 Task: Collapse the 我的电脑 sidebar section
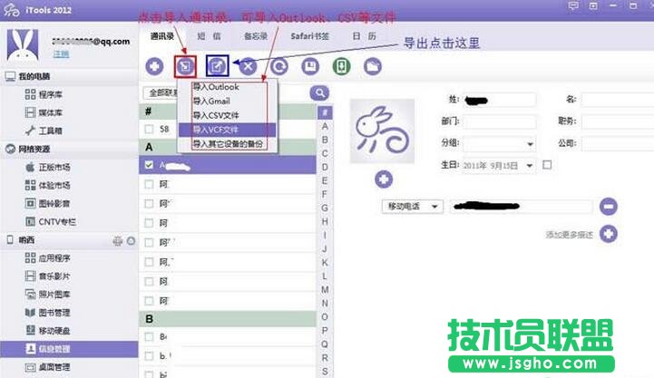pyautogui.click(x=34, y=76)
